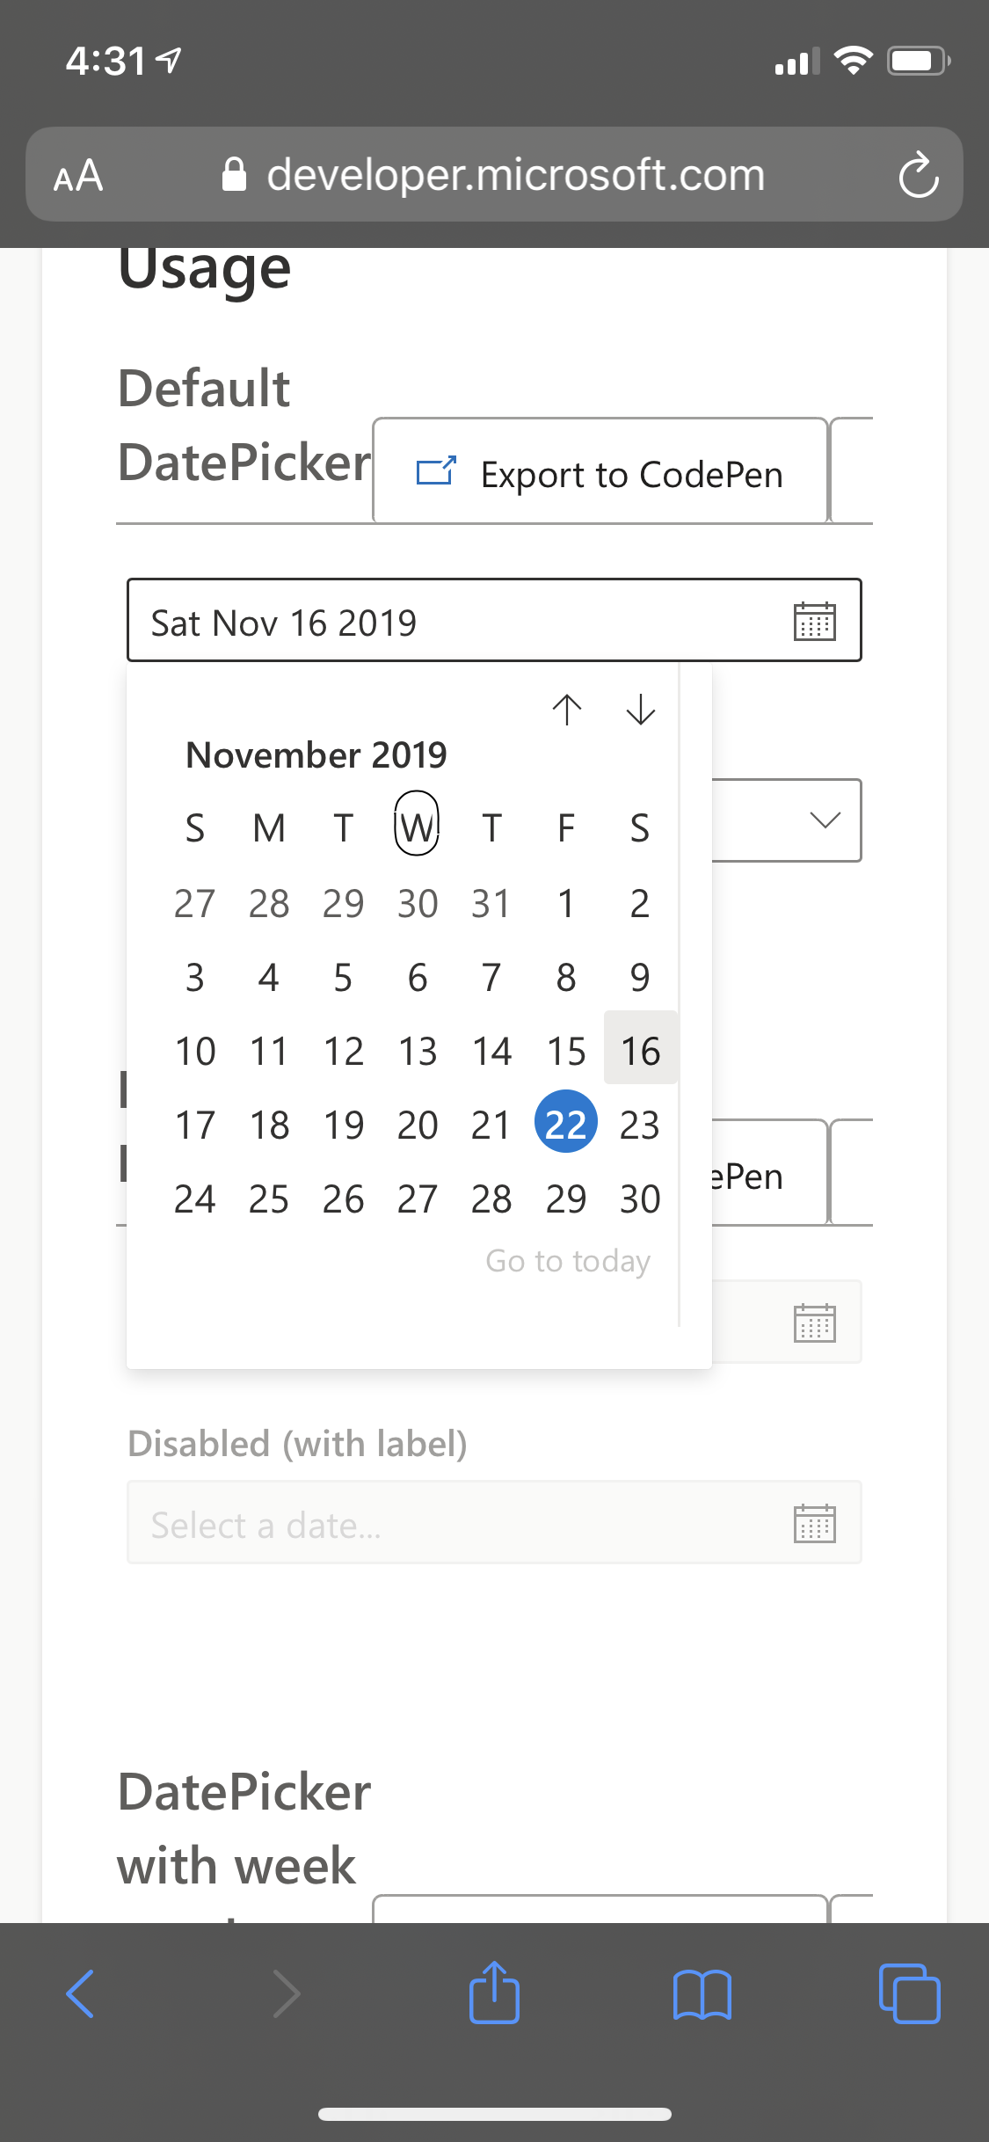The height and width of the screenshot is (2142, 989).
Task: Select November 16 in the calendar
Action: click(640, 1049)
